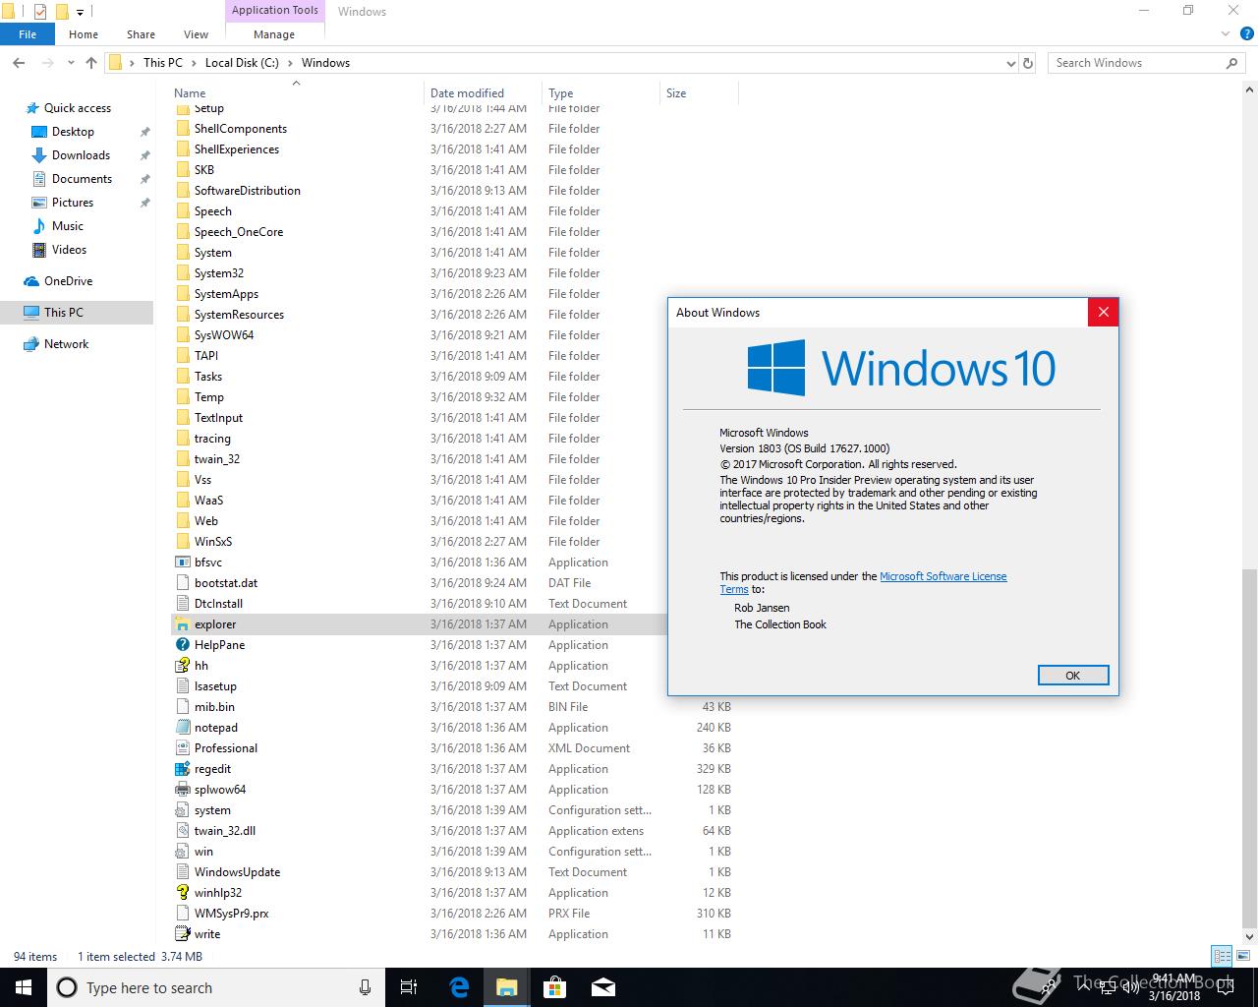Open Microsoft Edge from the taskbar
Viewport: 1258px width, 1007px height.
459,987
